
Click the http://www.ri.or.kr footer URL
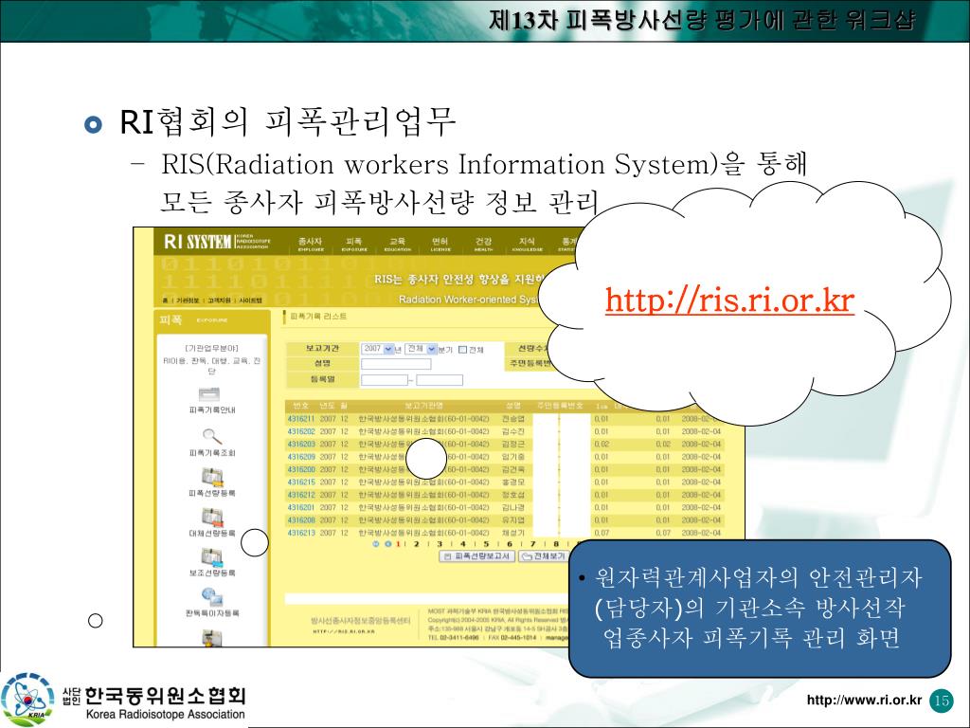(864, 701)
